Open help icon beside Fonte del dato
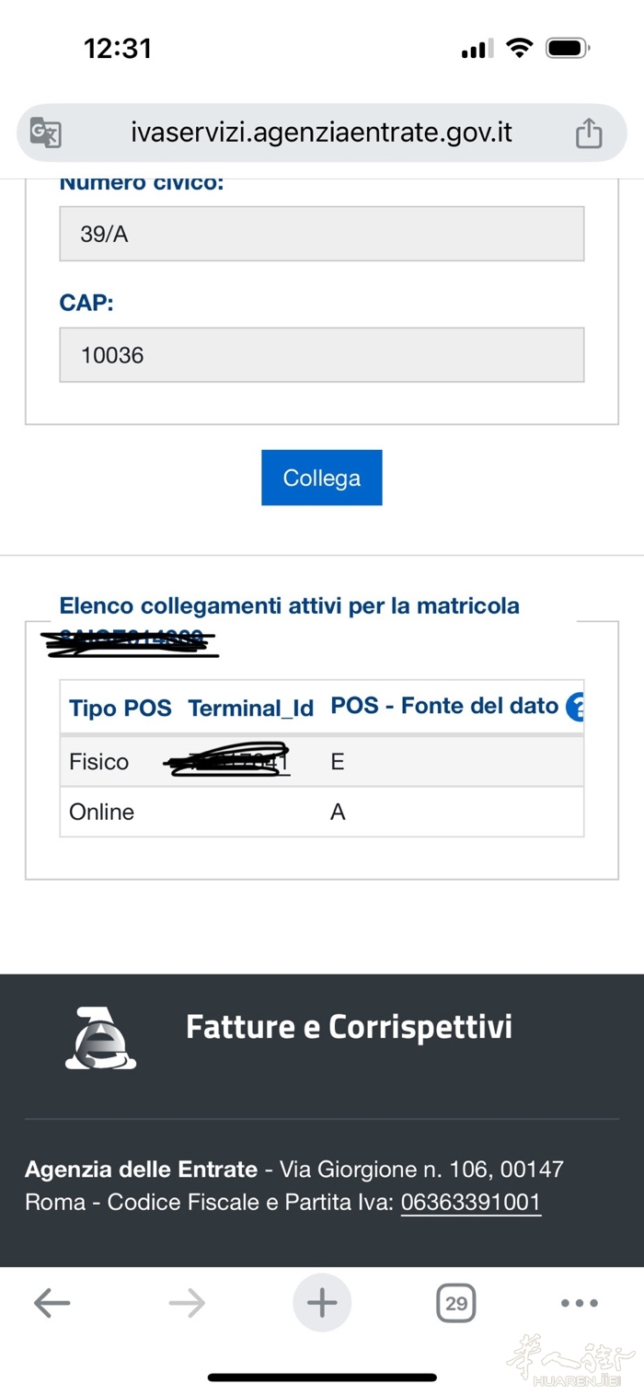Viewport: 644px width, 1395px height. pos(576,707)
